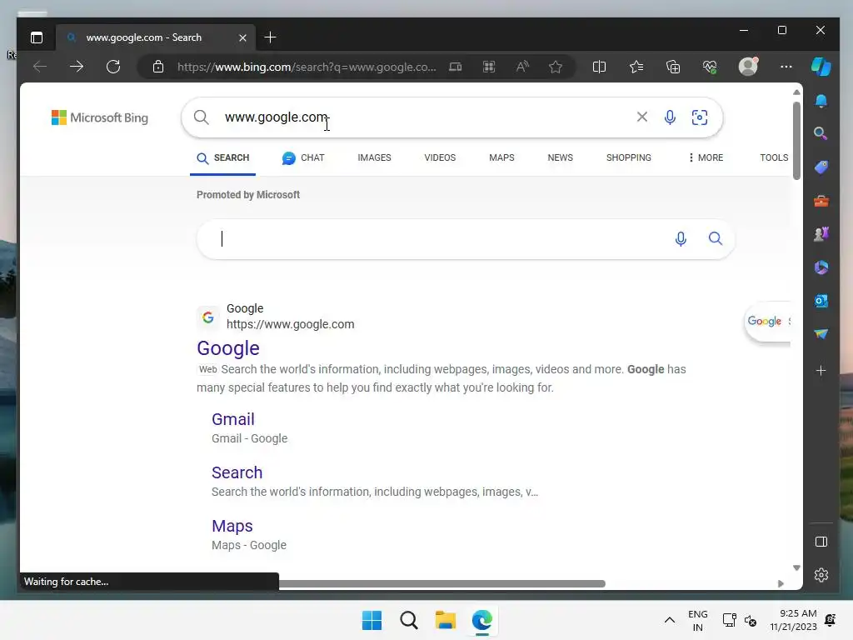Open sidebar Drop paper plane icon

click(821, 333)
